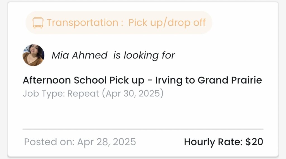286x159 pixels.
Task: Click the 'is looking for' text
Action: [144, 55]
